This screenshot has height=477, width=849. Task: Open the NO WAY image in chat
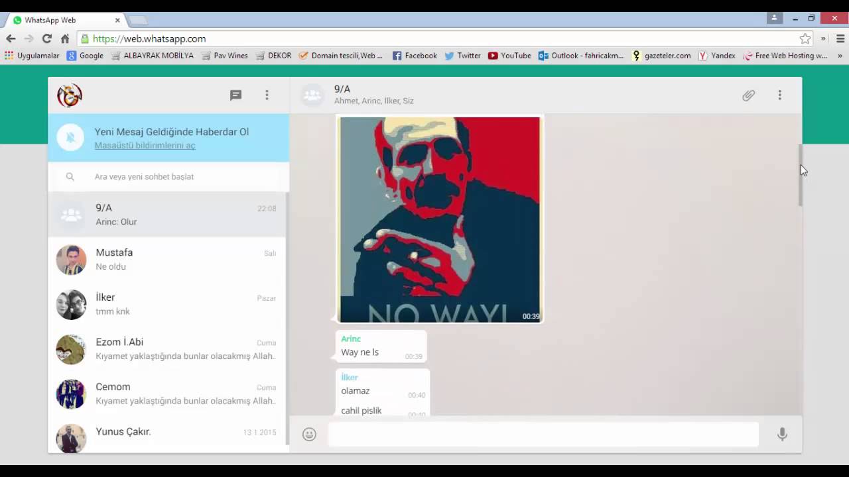[x=440, y=219]
